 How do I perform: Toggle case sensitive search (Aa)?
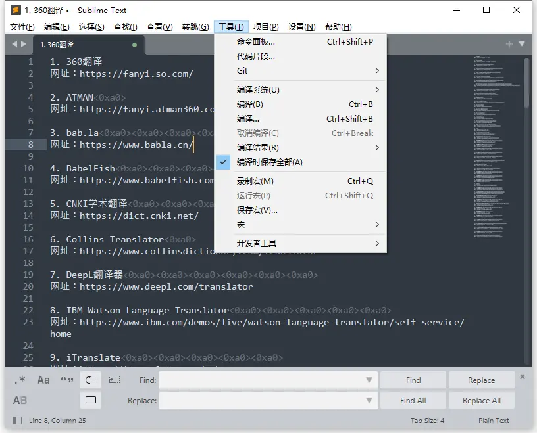(x=43, y=380)
